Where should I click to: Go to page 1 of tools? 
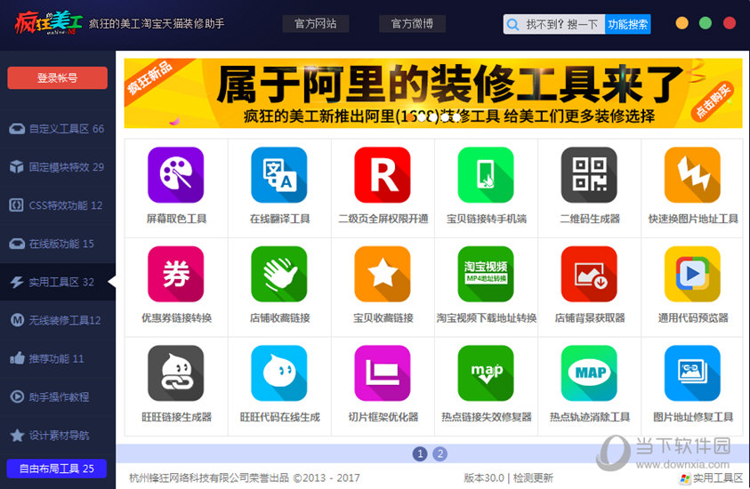click(420, 453)
